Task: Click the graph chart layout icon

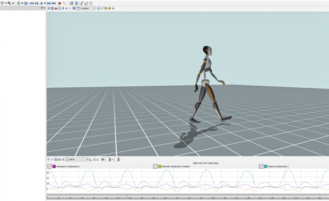Action: pyautogui.click(x=86, y=3)
